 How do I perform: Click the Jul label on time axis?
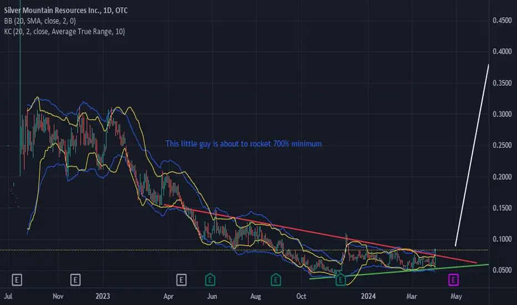point(8,296)
